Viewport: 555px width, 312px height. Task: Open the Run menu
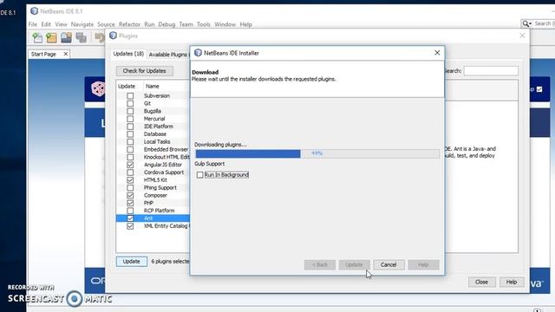[x=149, y=24]
